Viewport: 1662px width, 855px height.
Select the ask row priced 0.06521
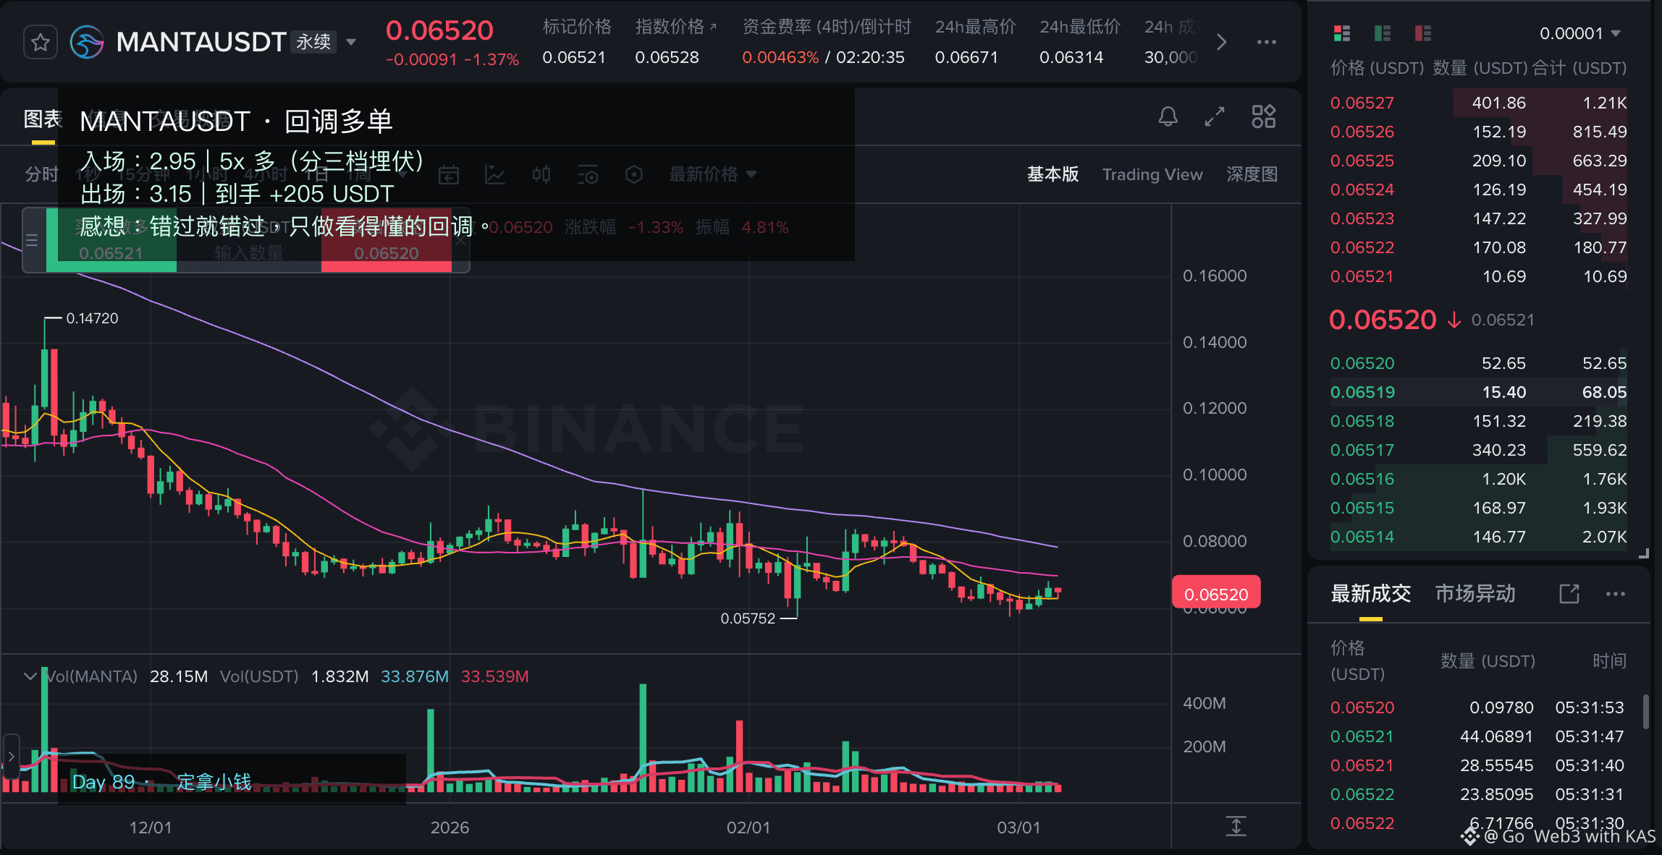(1478, 276)
